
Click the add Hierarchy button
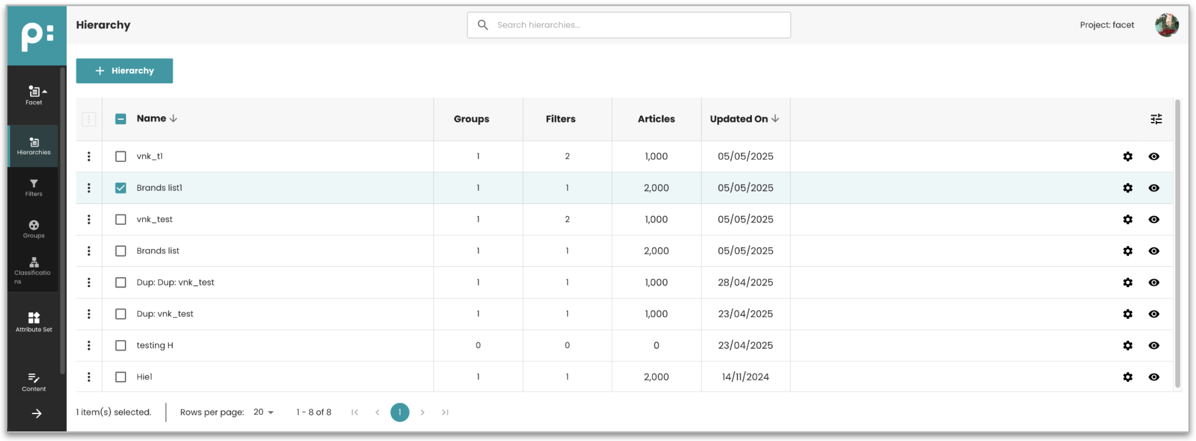(124, 71)
